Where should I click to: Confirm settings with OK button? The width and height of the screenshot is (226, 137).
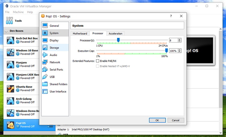pos(157,120)
